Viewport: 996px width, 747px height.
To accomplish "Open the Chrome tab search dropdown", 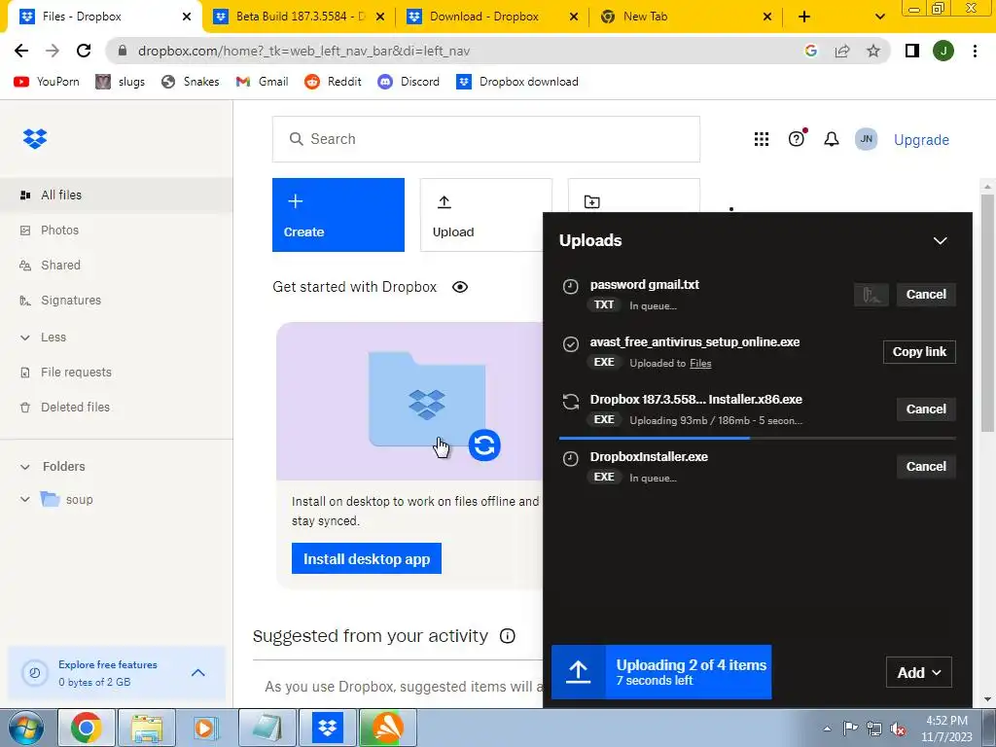I will click(879, 17).
